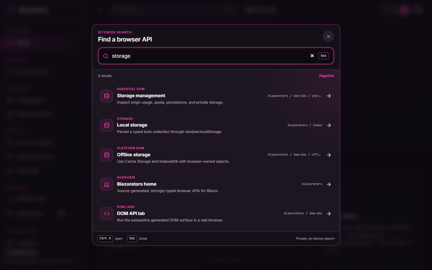Click the Esc button inside the search field

(324, 56)
